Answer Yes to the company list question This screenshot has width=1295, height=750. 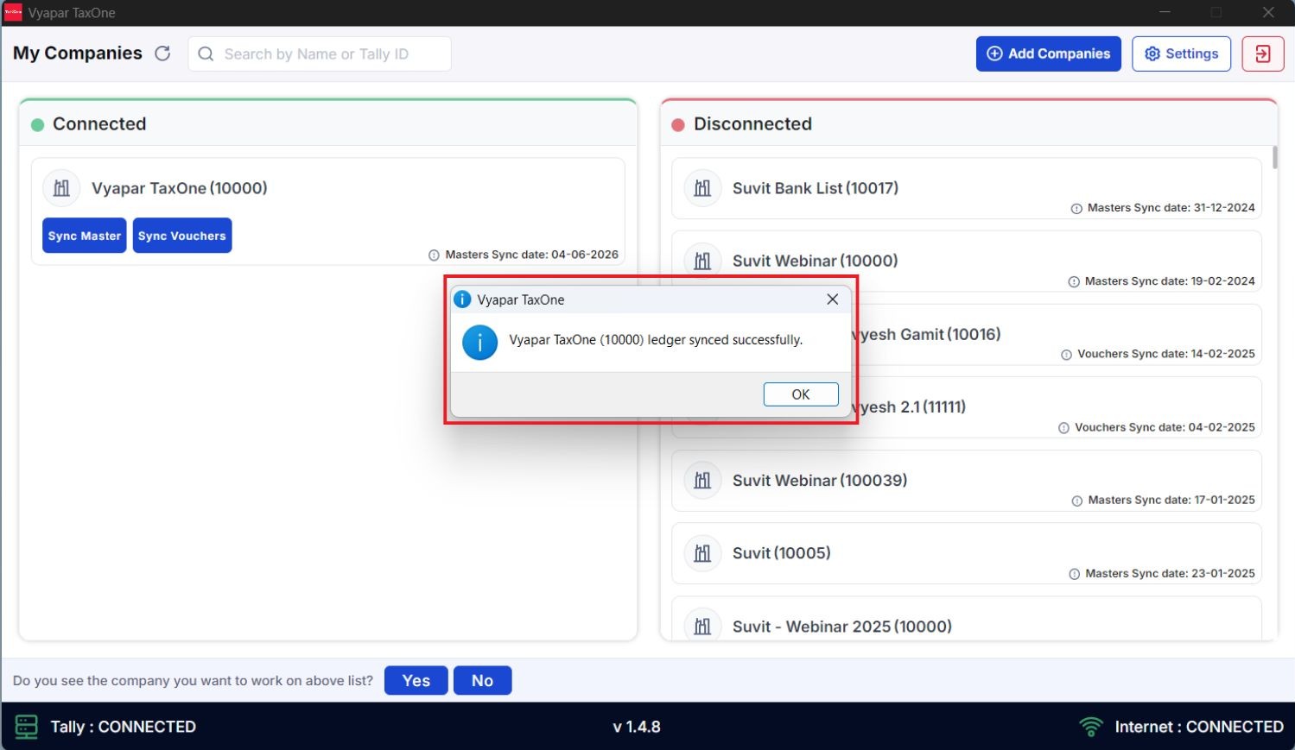point(416,680)
